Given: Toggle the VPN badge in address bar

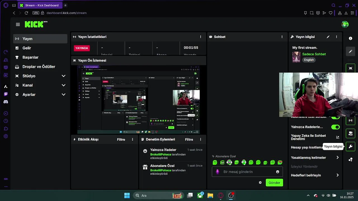Looking at the screenshot, I should point(36,13).
